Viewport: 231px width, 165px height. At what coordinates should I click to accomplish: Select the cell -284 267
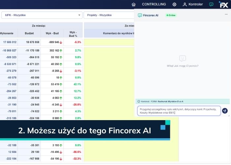(9, 91)
